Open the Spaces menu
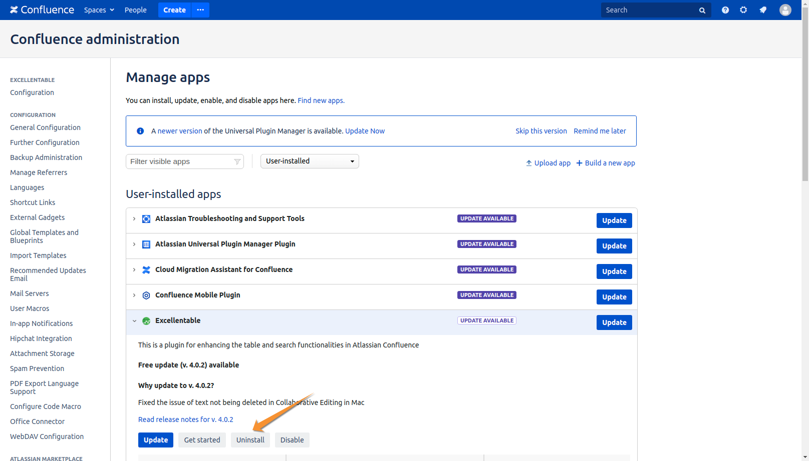 coord(99,10)
